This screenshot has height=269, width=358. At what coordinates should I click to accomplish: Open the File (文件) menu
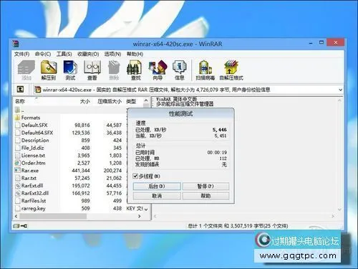tap(21, 54)
